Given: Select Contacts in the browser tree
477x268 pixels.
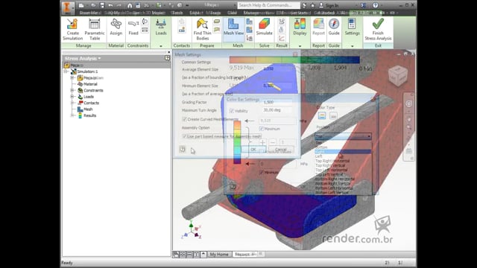Looking at the screenshot, I should [91, 103].
